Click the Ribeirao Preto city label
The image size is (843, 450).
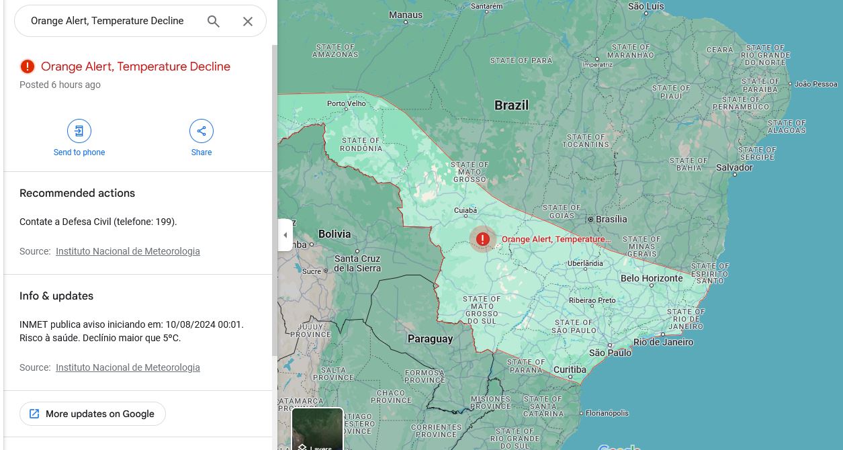[x=592, y=300]
